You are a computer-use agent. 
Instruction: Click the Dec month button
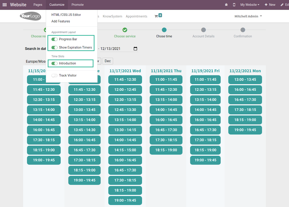108,61
